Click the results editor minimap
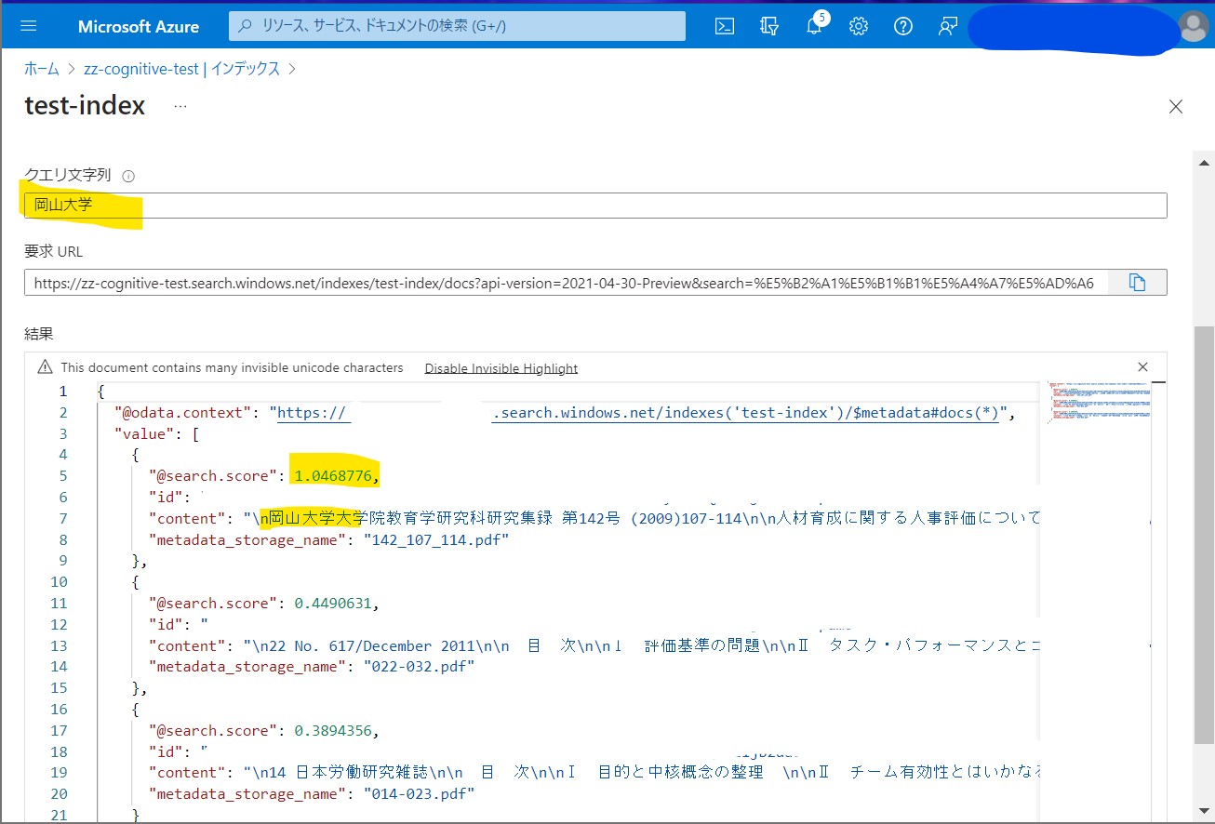Image resolution: width=1215 pixels, height=824 pixels. 1099,403
